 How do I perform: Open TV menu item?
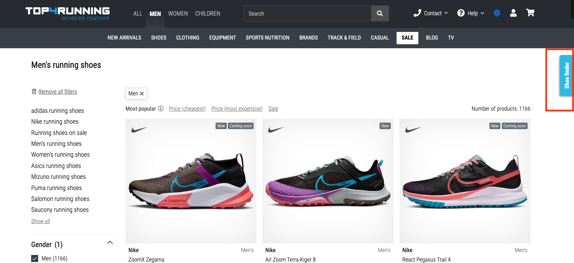(451, 38)
